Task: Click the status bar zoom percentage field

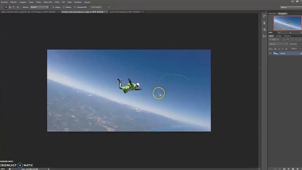Action: (3, 169)
